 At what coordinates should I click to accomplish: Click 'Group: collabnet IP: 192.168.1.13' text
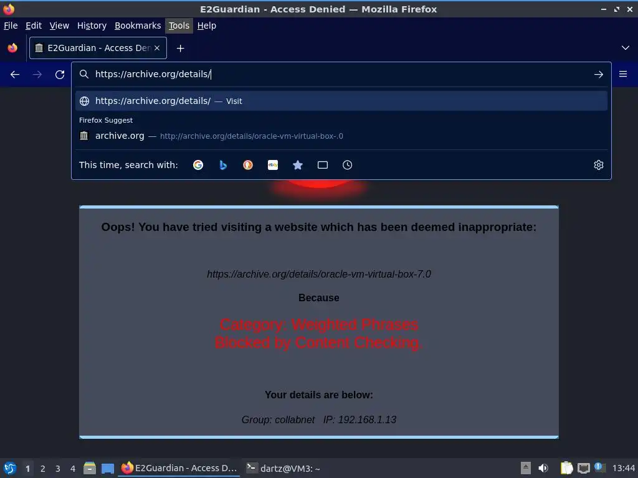click(319, 420)
